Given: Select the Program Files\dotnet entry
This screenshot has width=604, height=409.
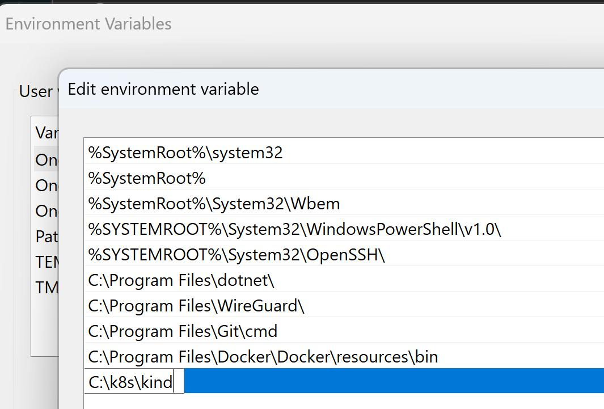Looking at the screenshot, I should tap(181, 280).
